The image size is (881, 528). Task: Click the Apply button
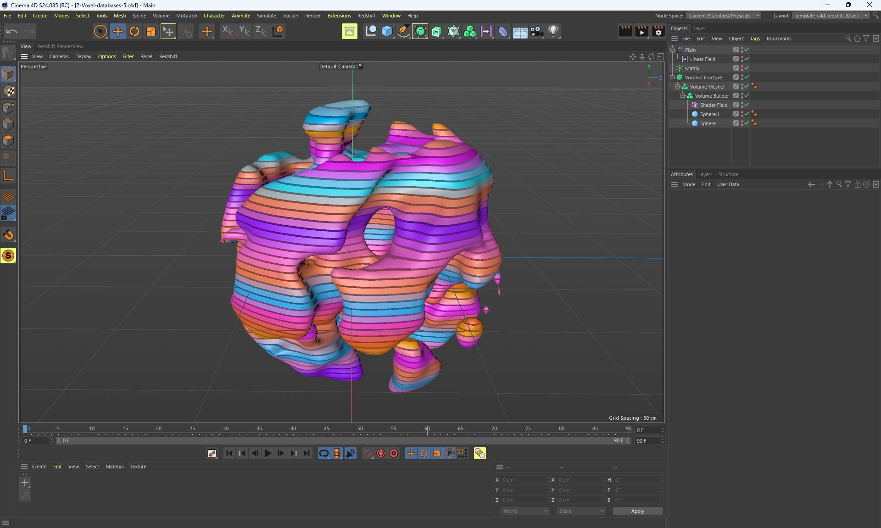pos(637,511)
